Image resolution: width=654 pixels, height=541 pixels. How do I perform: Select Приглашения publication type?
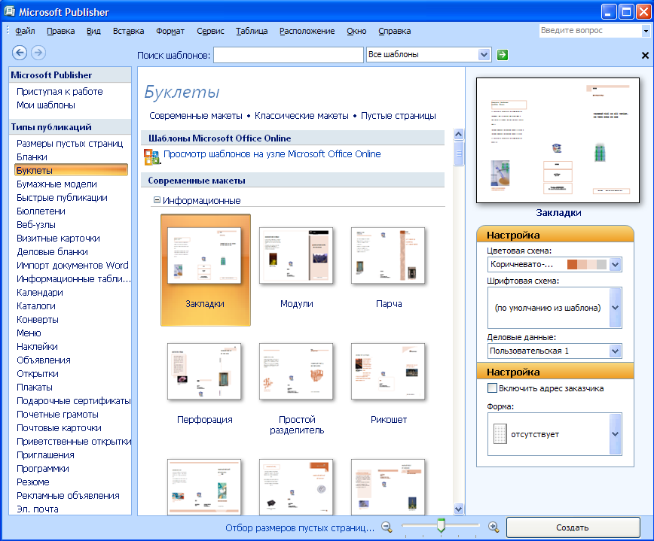[x=45, y=454]
